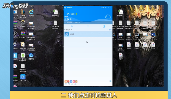This screenshot has width=171, height=99.
Task: Collapse the 我的群 (1) group list
Action: [65, 30]
